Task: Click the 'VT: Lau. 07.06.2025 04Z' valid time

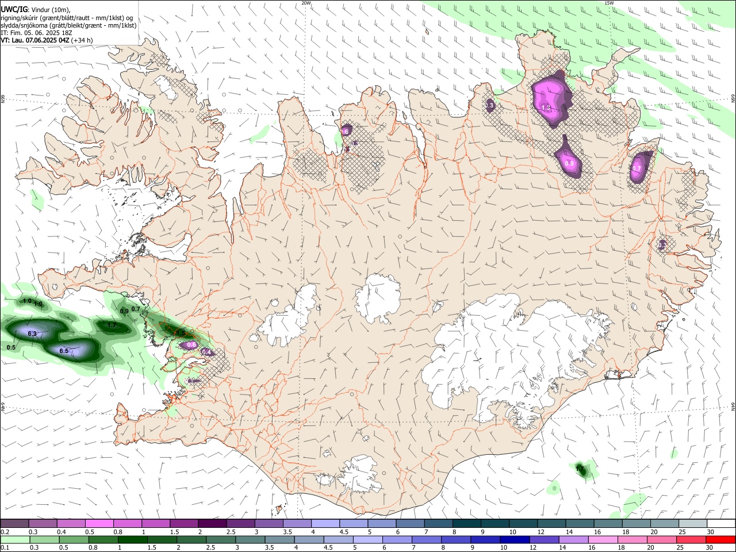Action: (35, 40)
